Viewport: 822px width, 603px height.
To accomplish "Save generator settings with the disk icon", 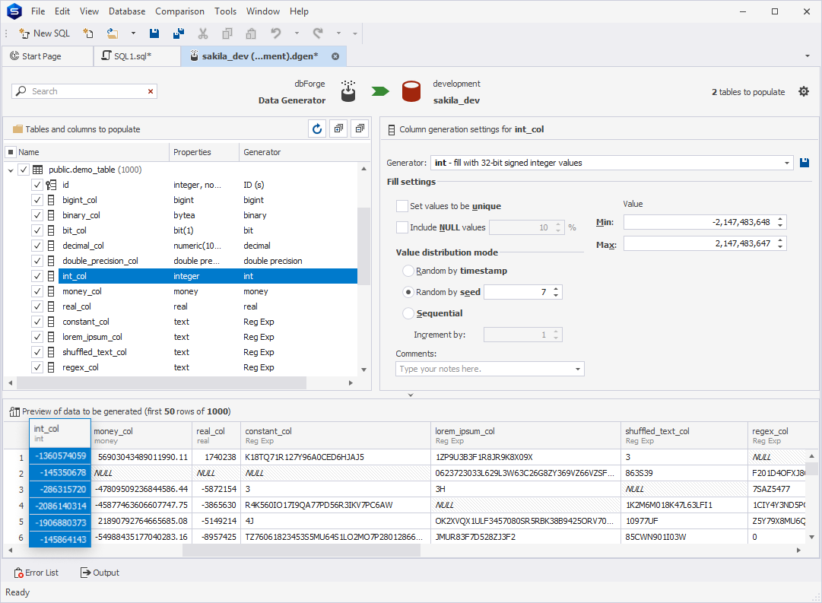I will coord(805,163).
